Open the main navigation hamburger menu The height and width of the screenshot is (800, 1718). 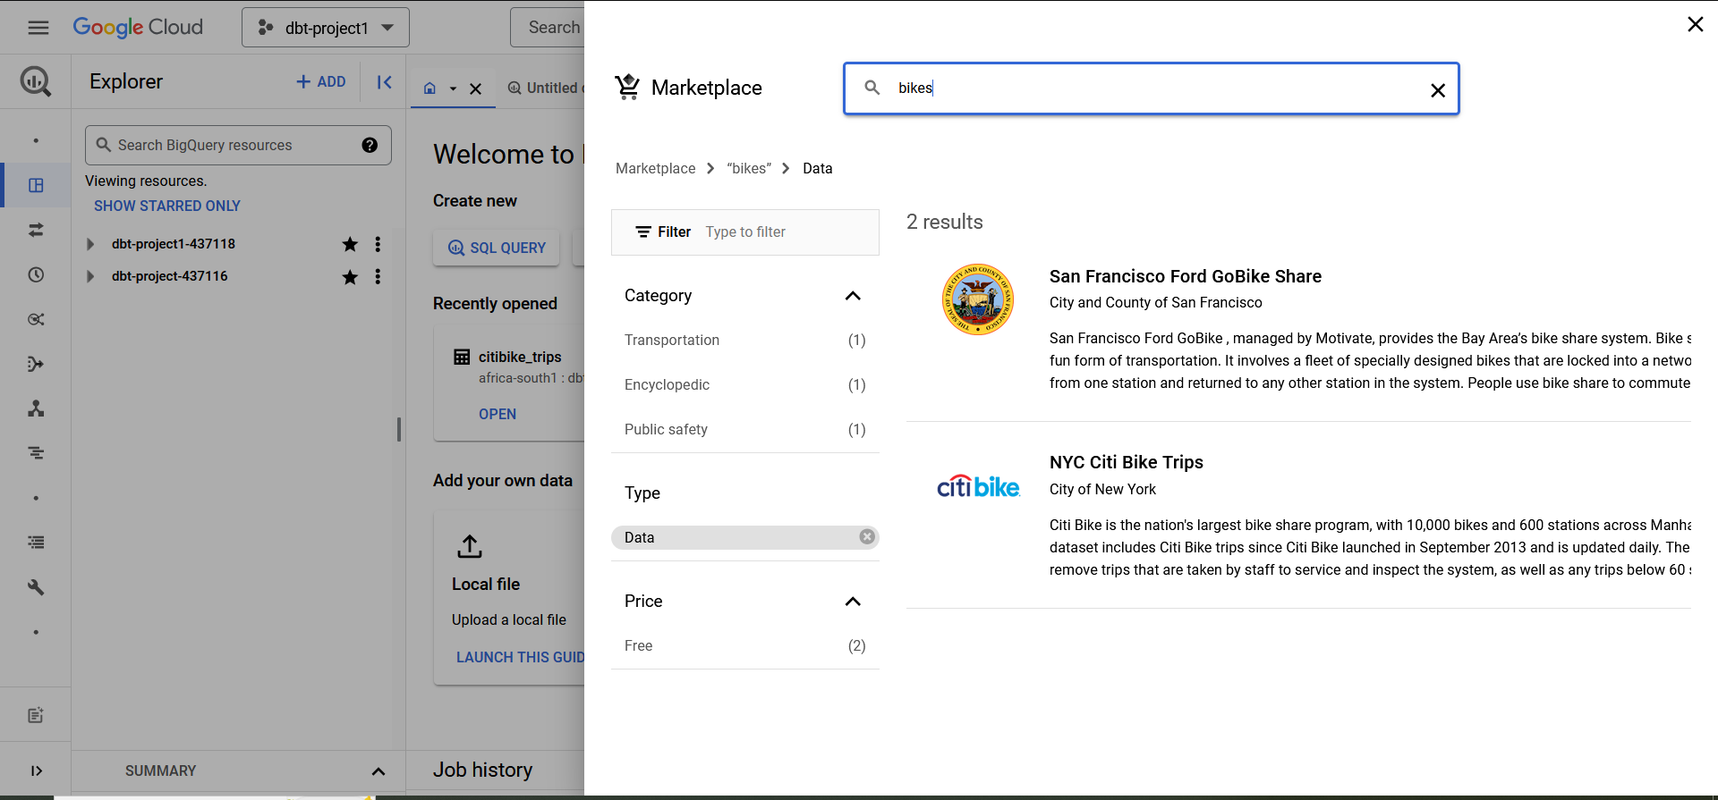pyautogui.click(x=38, y=28)
